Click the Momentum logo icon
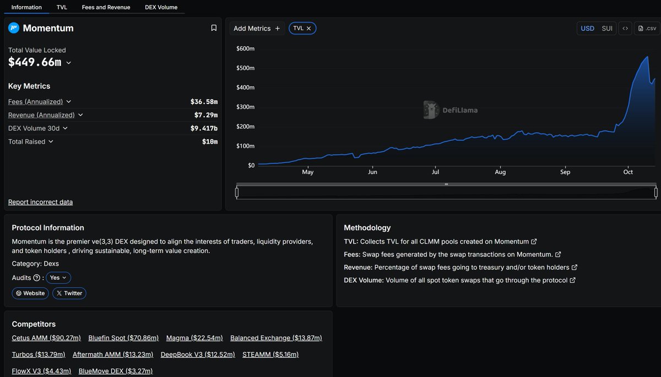 pos(14,28)
